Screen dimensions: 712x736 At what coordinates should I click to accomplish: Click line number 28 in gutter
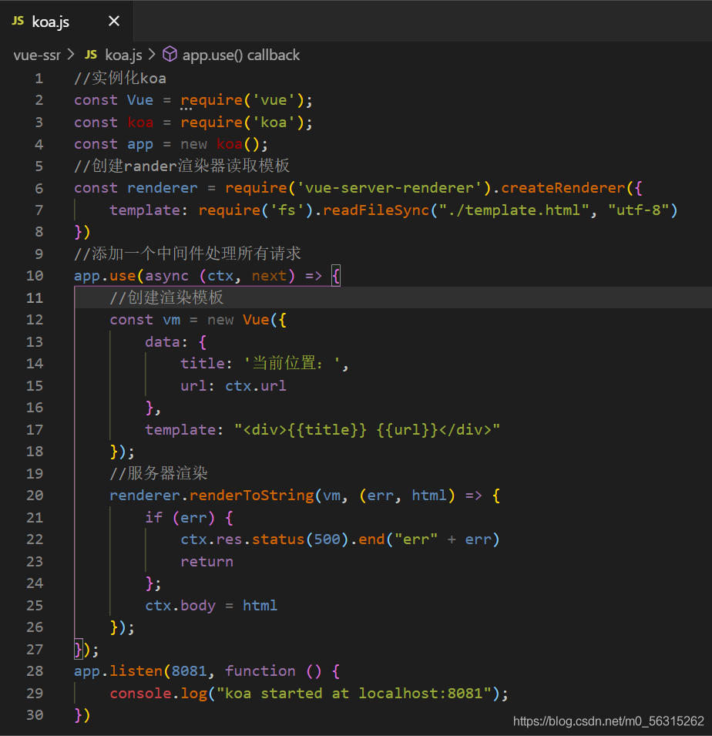(35, 671)
